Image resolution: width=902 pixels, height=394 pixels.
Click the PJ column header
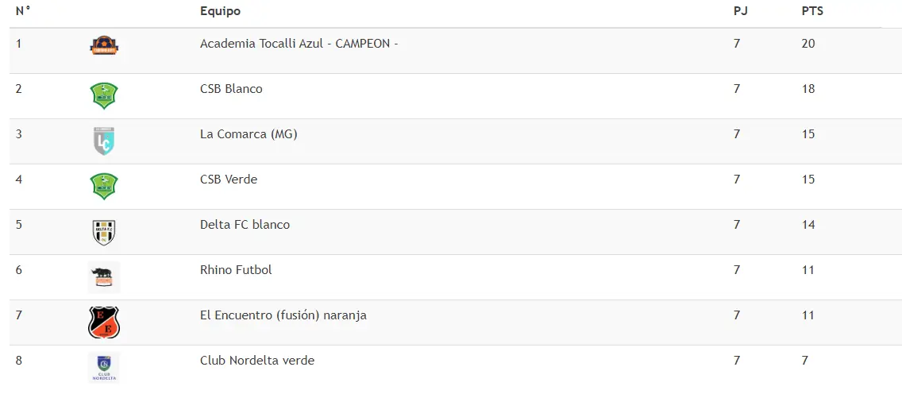740,11
